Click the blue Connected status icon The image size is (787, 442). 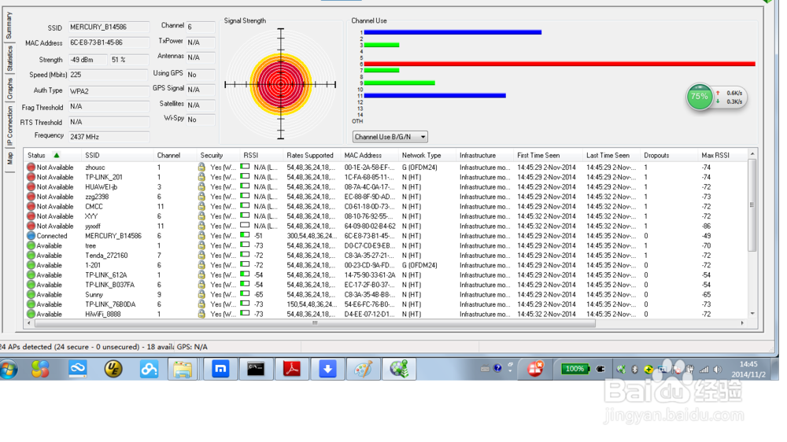pos(31,236)
